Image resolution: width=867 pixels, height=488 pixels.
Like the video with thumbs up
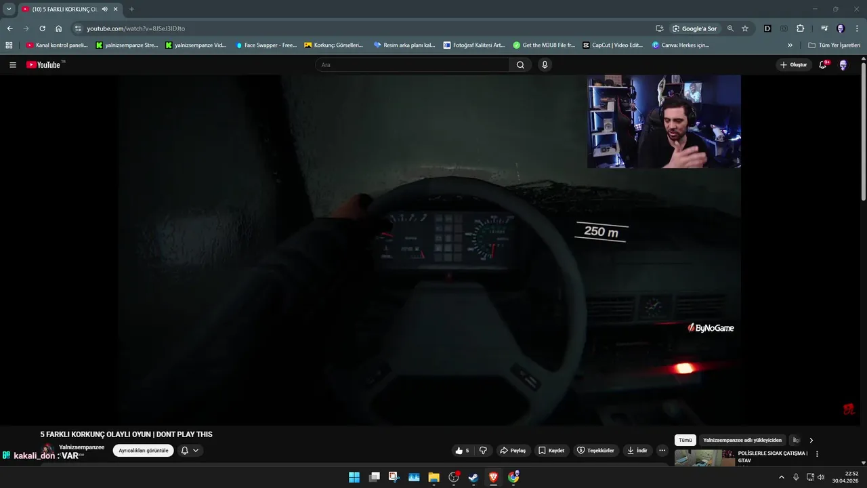(462, 451)
